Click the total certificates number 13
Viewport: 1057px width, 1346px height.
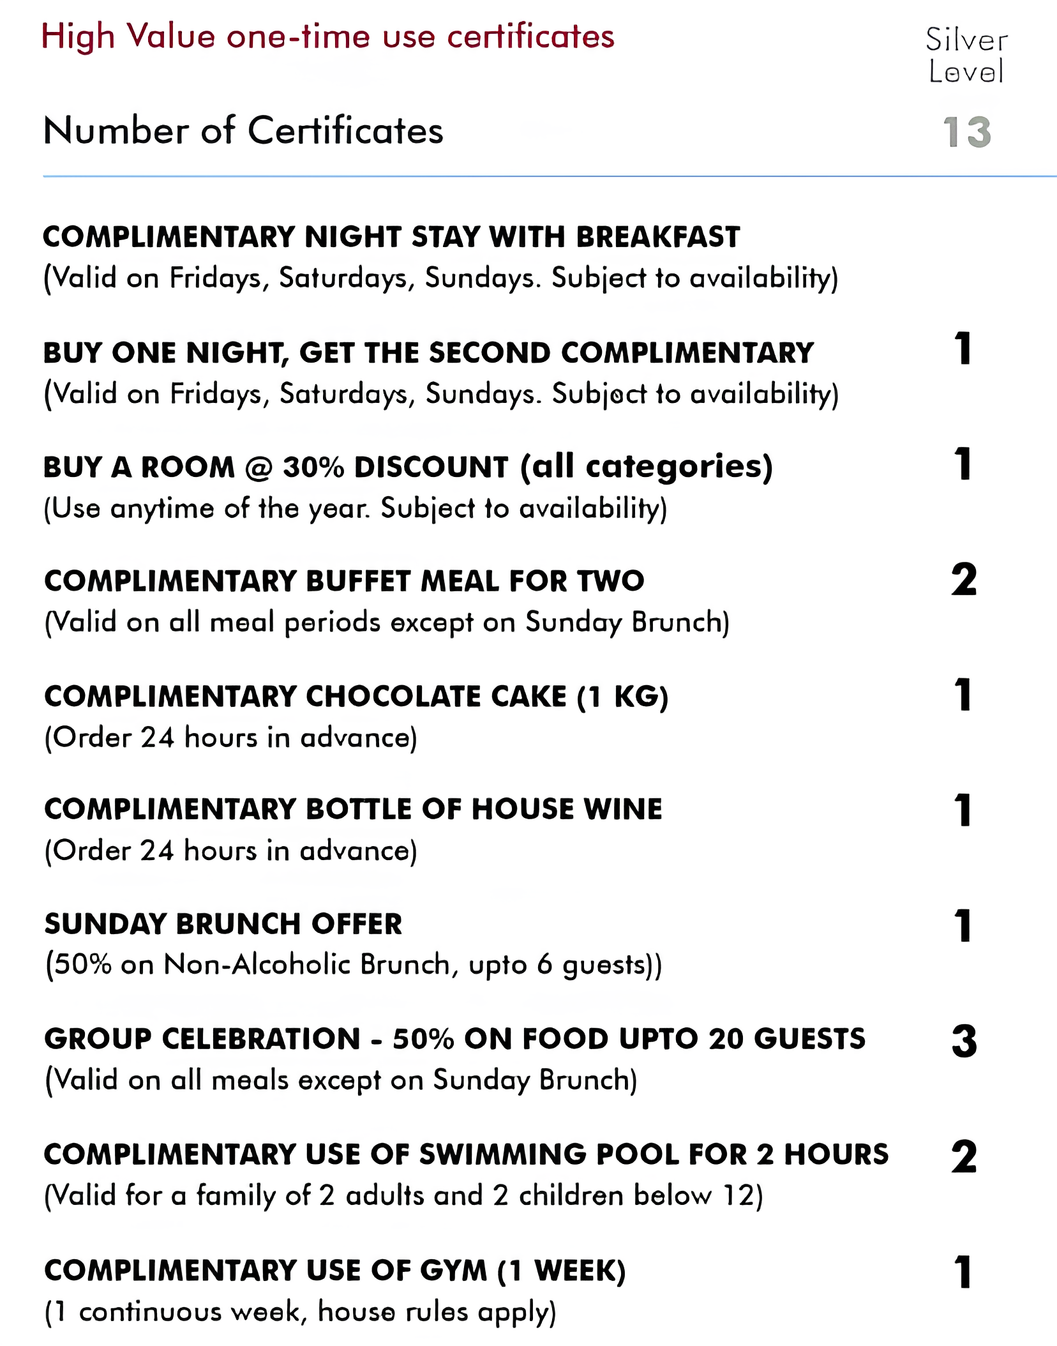pos(966,132)
